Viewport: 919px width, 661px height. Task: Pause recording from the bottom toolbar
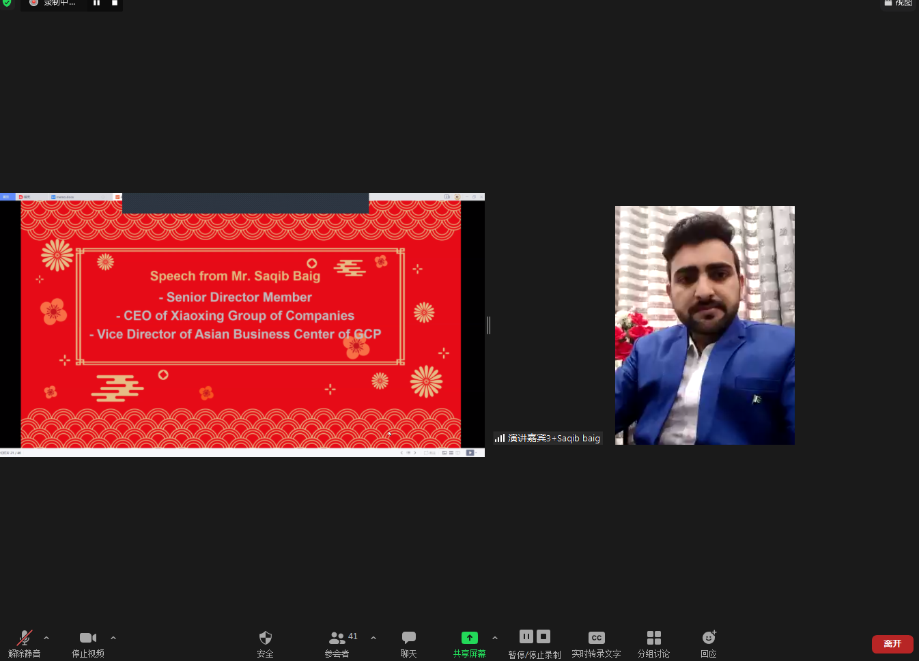tap(526, 636)
